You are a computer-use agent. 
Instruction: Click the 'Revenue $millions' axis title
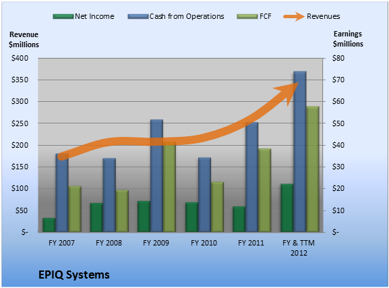(24, 40)
